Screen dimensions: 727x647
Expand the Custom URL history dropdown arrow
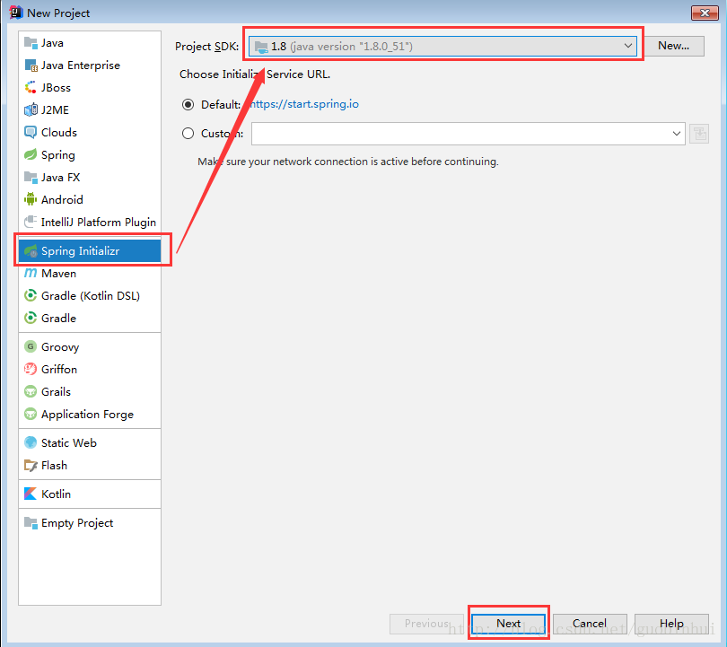click(x=677, y=134)
